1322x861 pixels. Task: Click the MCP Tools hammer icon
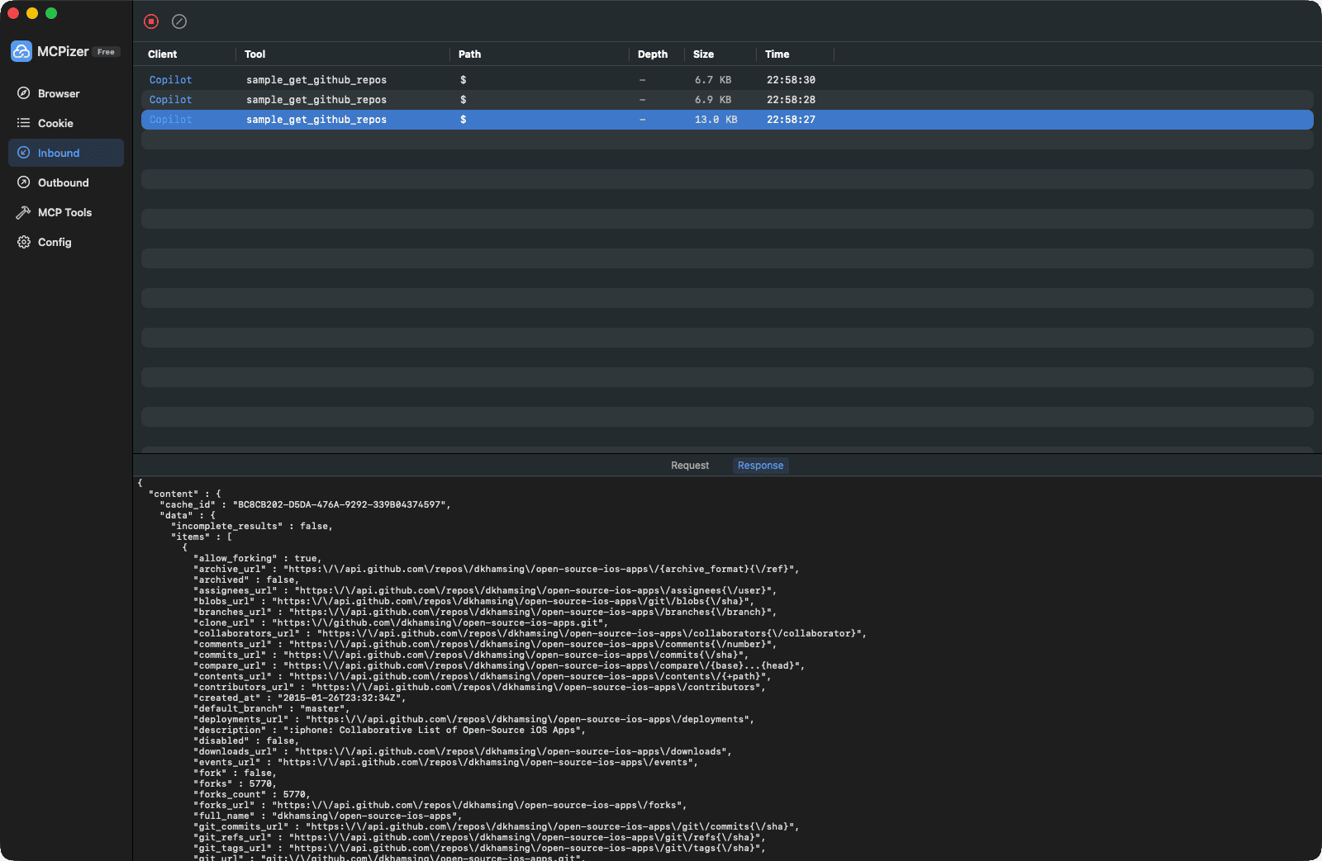(x=24, y=212)
